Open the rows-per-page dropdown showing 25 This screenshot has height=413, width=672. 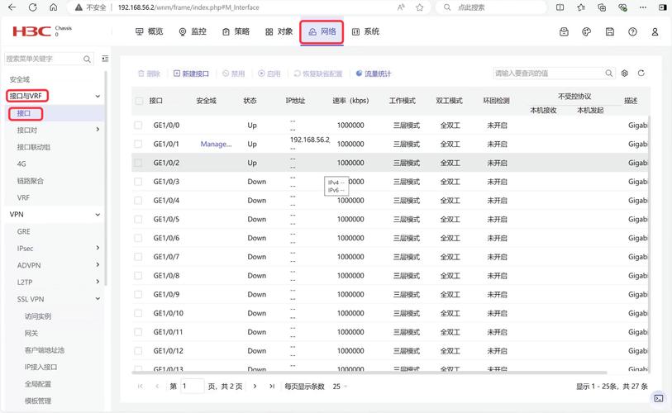(340, 386)
